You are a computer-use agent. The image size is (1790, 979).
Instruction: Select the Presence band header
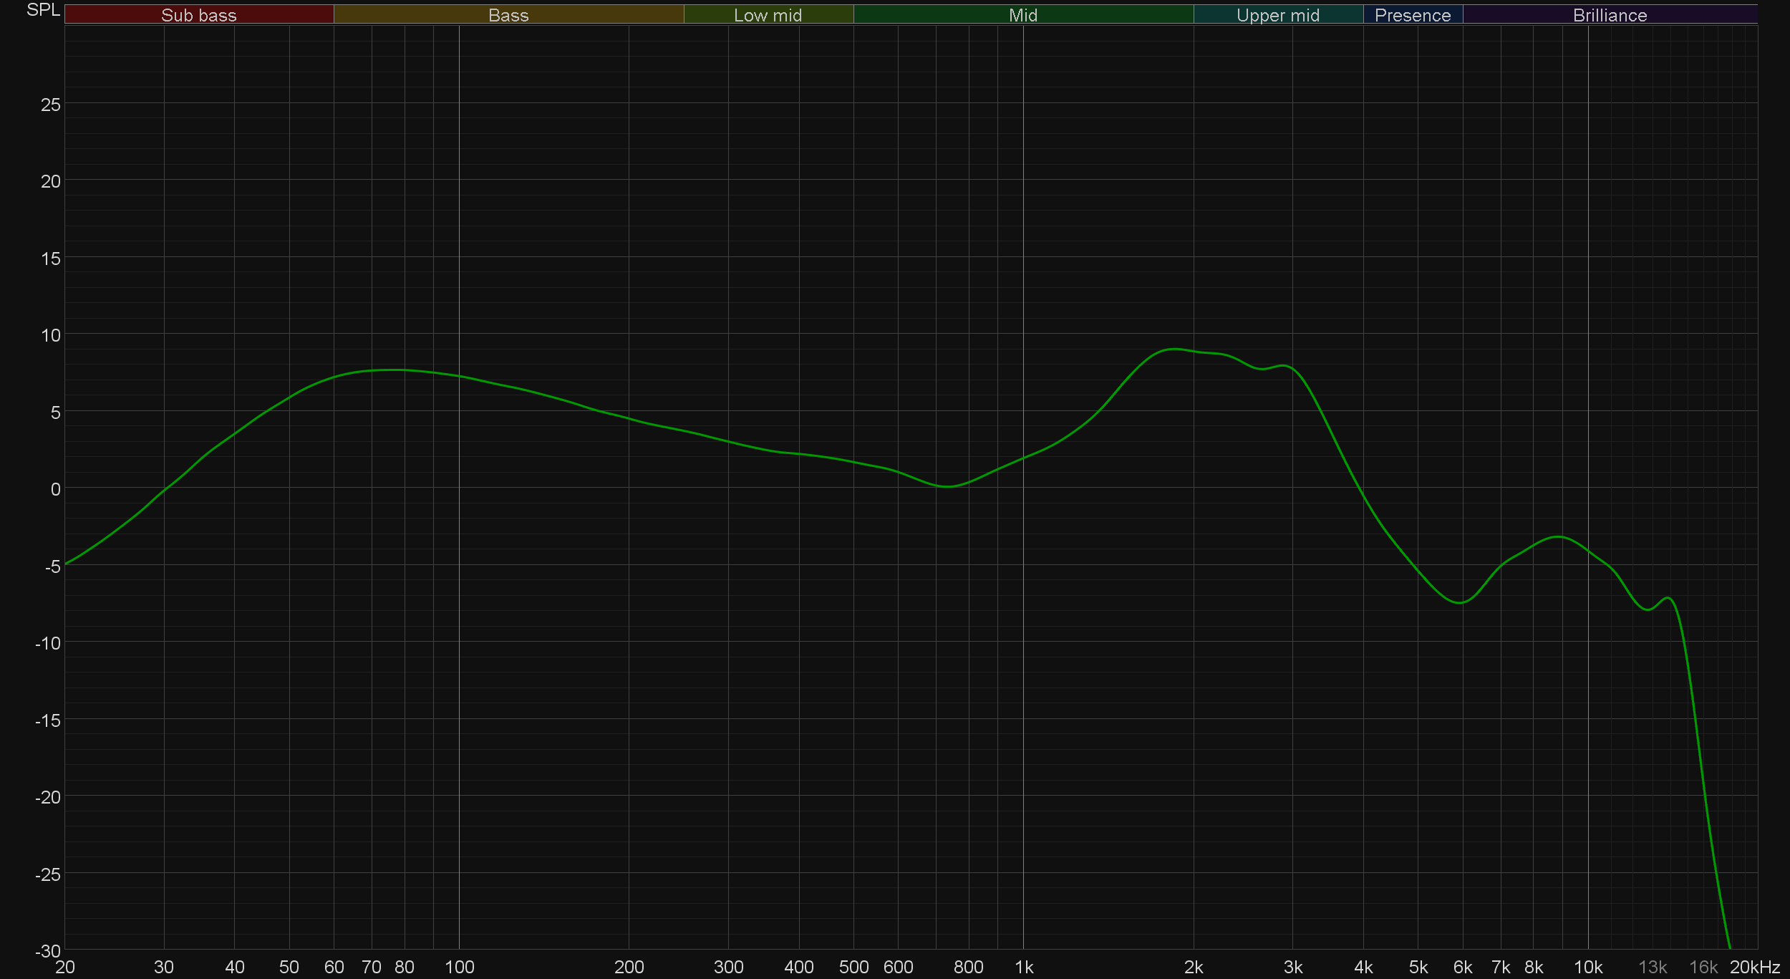[x=1412, y=15]
